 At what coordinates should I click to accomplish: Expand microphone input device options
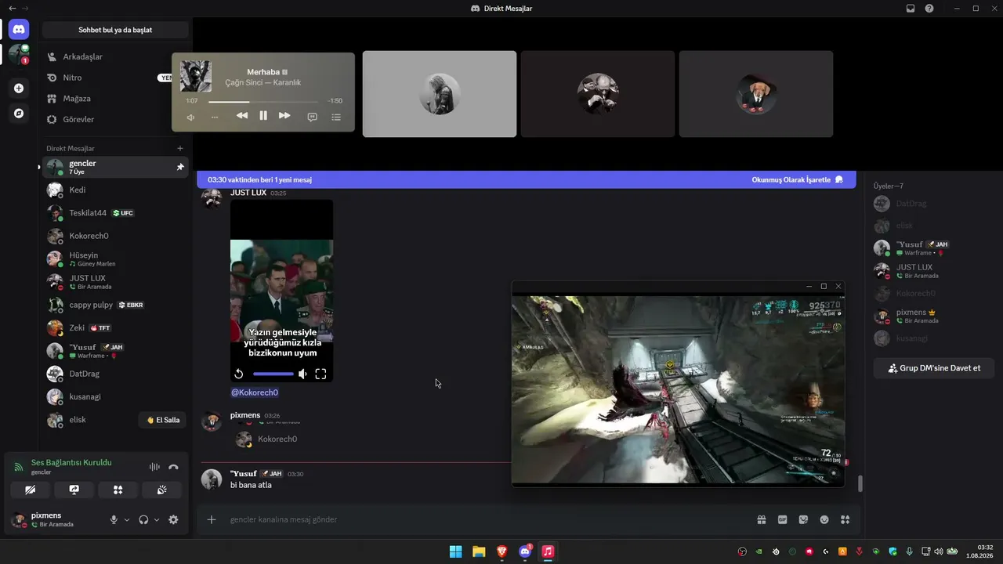coord(127,519)
